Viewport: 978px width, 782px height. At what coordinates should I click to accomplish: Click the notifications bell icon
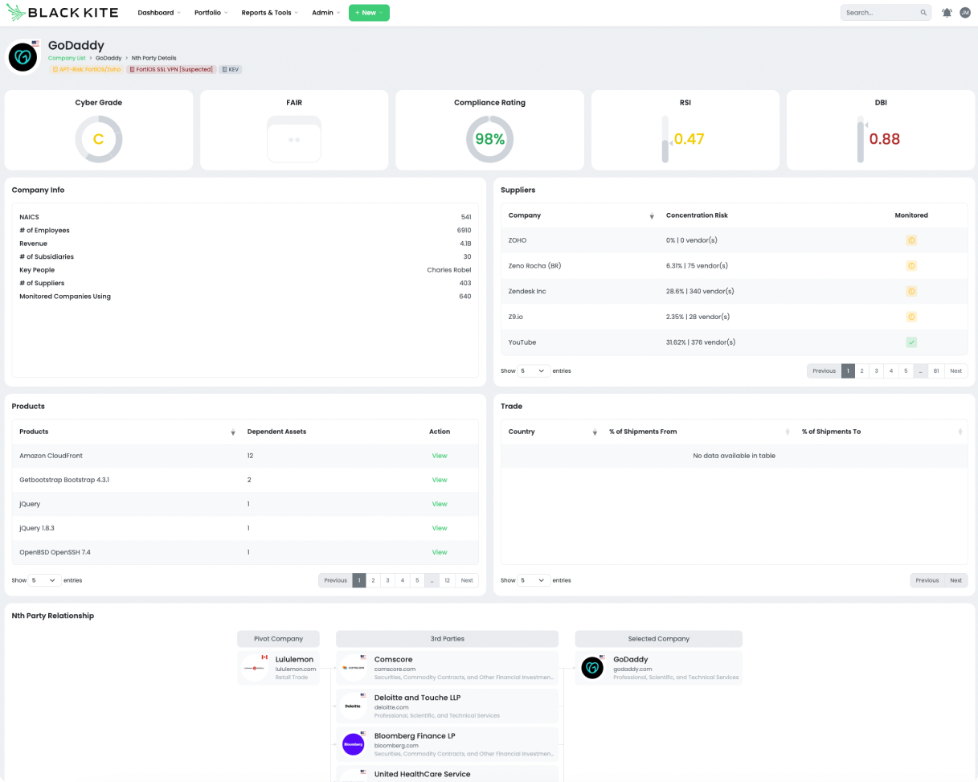tap(947, 13)
